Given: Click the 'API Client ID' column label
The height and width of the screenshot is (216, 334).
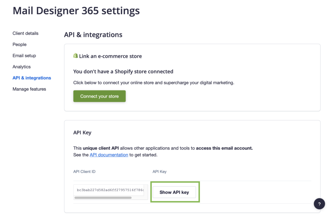Looking at the screenshot, I should click(x=84, y=172).
